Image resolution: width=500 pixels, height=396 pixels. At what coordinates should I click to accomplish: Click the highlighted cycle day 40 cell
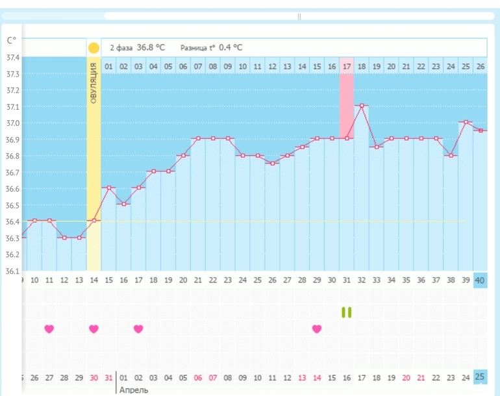481,280
